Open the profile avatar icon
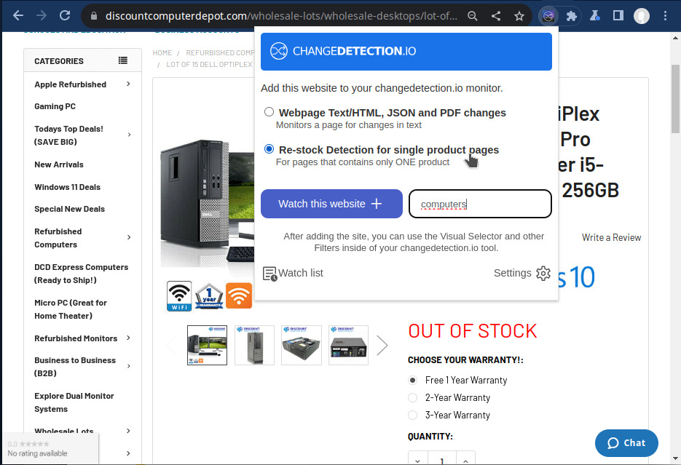The width and height of the screenshot is (681, 465). (x=642, y=16)
